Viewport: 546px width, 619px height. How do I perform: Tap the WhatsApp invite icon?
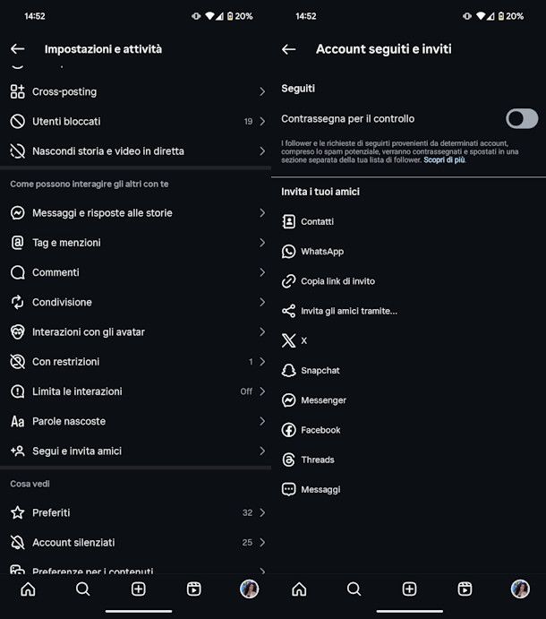288,252
